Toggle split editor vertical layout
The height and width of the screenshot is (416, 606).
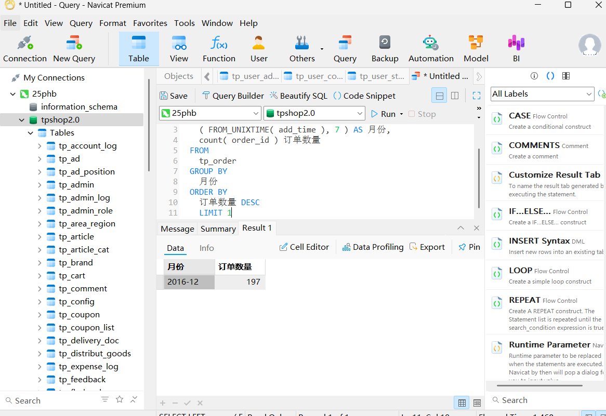(x=455, y=96)
